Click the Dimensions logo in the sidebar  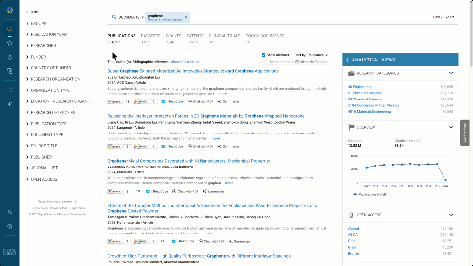pyautogui.click(x=10, y=11)
